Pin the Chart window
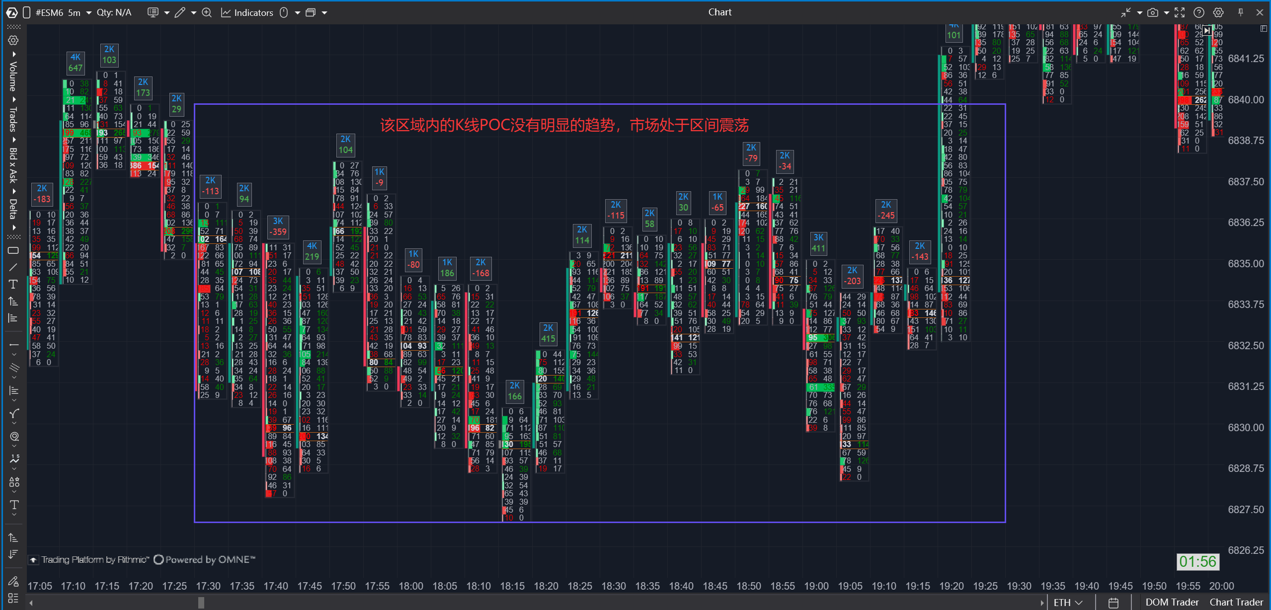This screenshot has height=610, width=1271. click(1241, 12)
